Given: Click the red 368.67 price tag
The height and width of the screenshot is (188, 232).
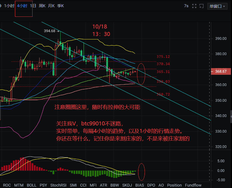Looking at the screenshot, I should tap(221, 71).
